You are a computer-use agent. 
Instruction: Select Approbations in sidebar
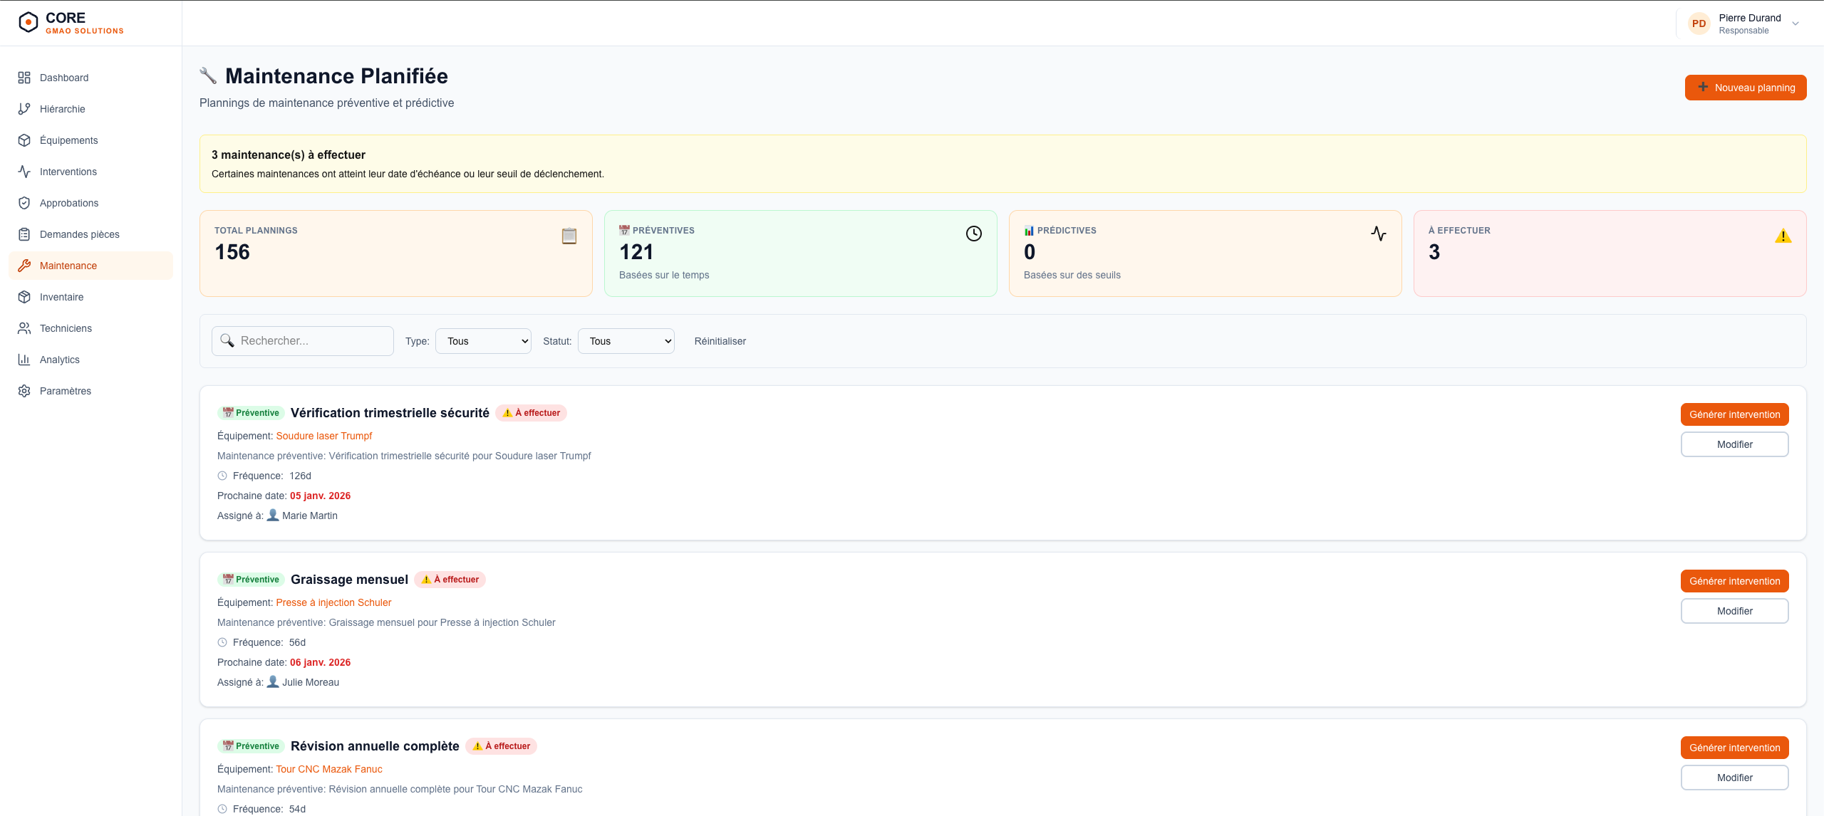coord(90,203)
